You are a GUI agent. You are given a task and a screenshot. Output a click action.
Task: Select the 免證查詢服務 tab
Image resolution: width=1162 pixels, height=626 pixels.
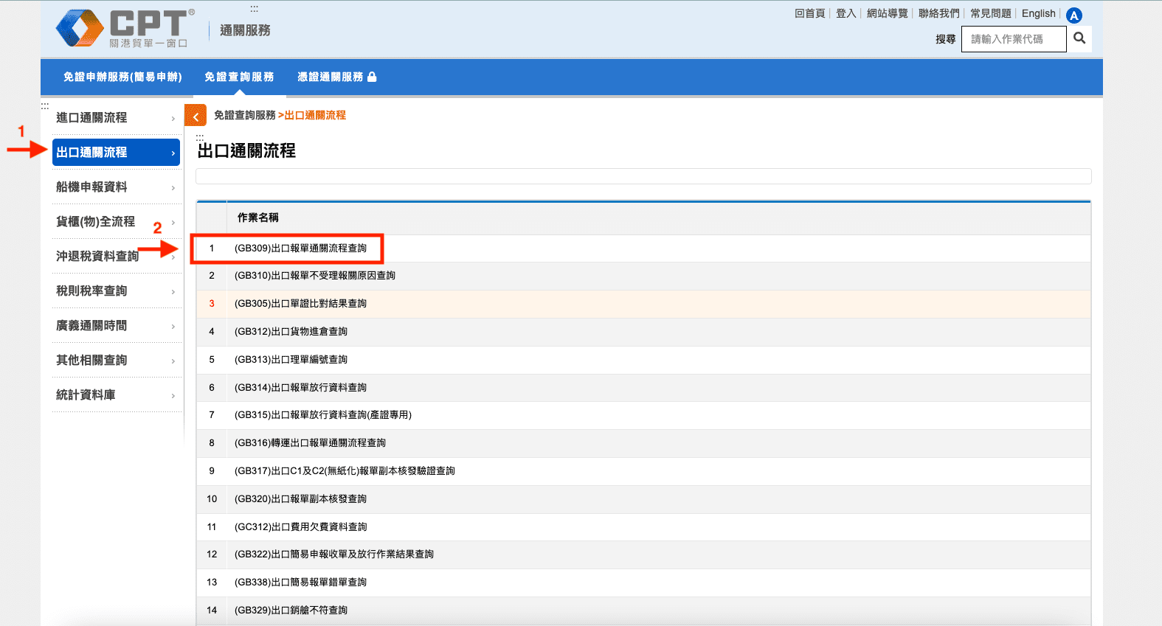click(x=239, y=77)
